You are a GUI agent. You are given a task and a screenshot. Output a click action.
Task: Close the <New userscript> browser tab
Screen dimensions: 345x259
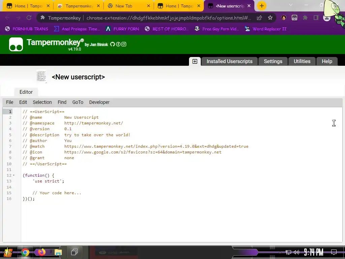coord(249,6)
